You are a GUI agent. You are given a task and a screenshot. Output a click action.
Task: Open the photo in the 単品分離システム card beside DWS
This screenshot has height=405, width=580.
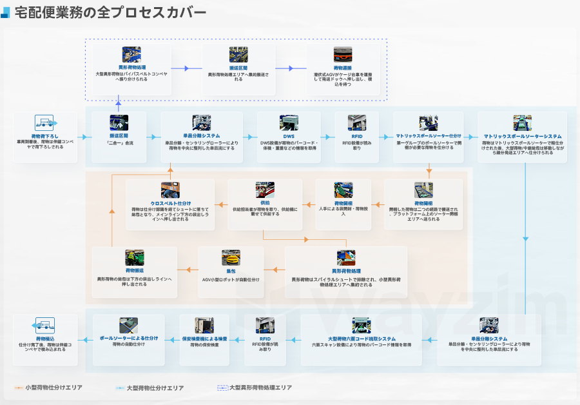point(202,123)
